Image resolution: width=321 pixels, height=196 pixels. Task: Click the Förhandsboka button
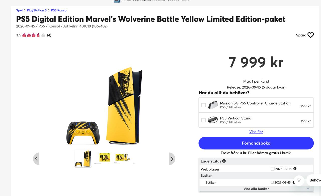pyautogui.click(x=256, y=143)
